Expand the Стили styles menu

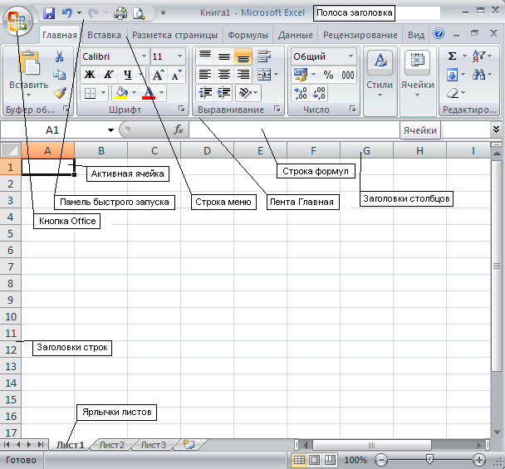pyautogui.click(x=380, y=81)
